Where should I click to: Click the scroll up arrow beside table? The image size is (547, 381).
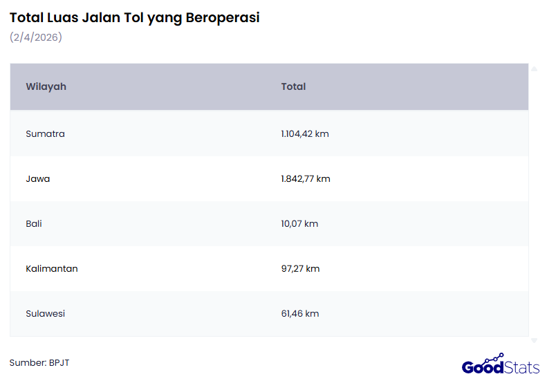click(534, 68)
